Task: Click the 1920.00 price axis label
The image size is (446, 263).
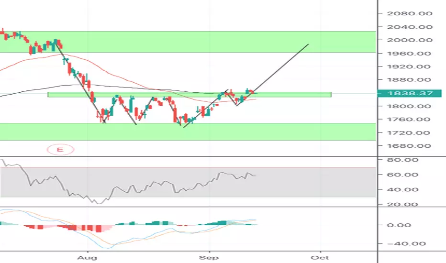Action: pos(409,66)
